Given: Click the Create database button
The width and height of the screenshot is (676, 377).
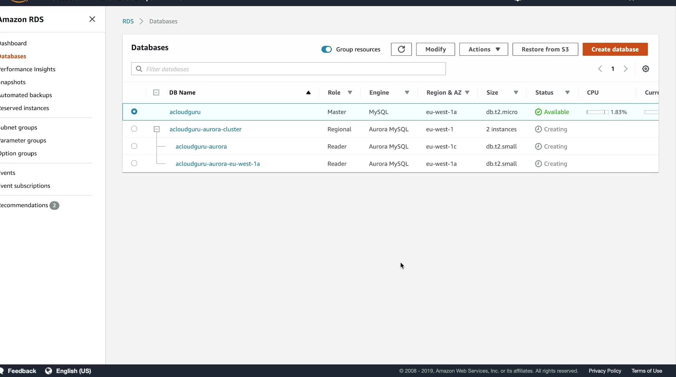Looking at the screenshot, I should 615,49.
